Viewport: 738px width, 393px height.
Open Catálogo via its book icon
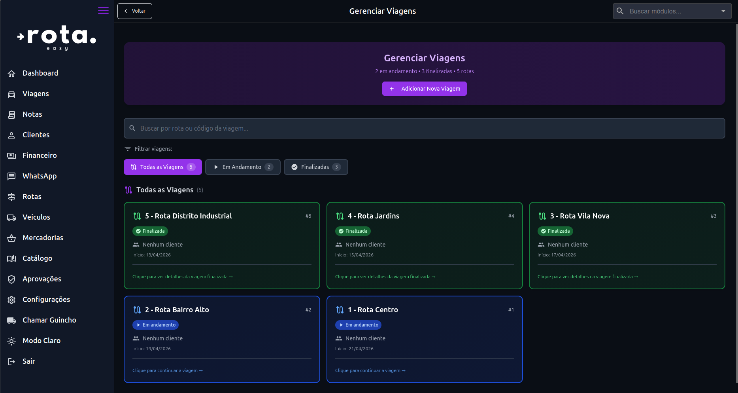[11, 258]
